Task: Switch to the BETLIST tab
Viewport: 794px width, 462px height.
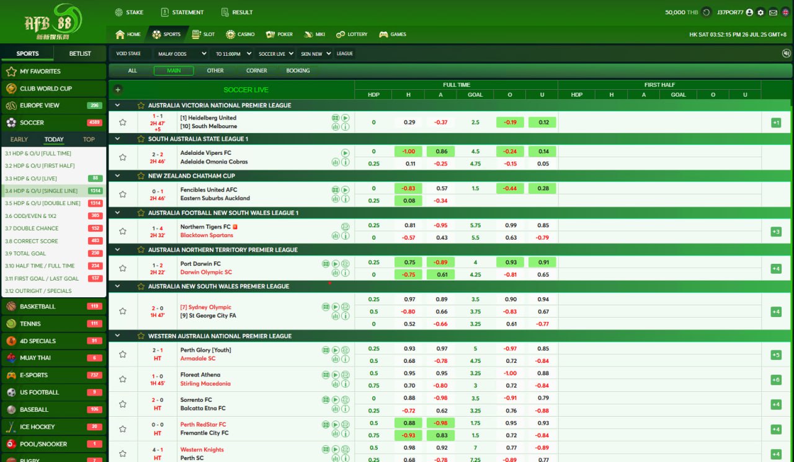Action: (x=80, y=54)
